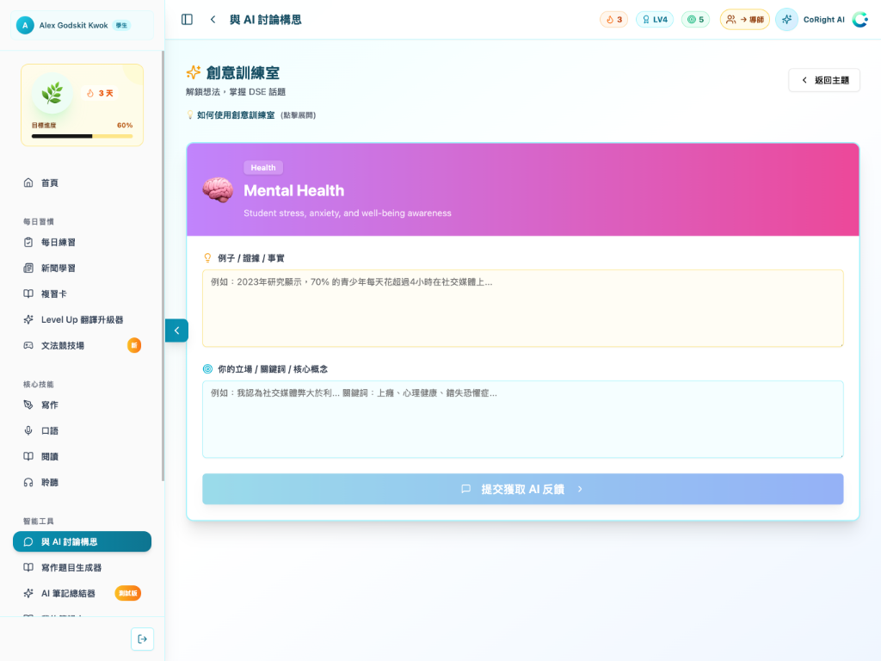Screen dimensions: 881x661
Task: Open 新聞學習 in the sidebar
Action: pyautogui.click(x=82, y=269)
